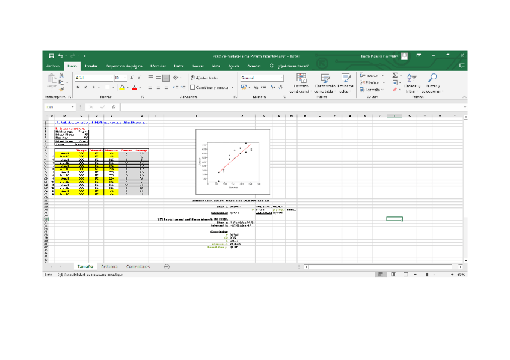This screenshot has width=510, height=360.
Task: Add a new sheet with plus button
Action: (167, 266)
